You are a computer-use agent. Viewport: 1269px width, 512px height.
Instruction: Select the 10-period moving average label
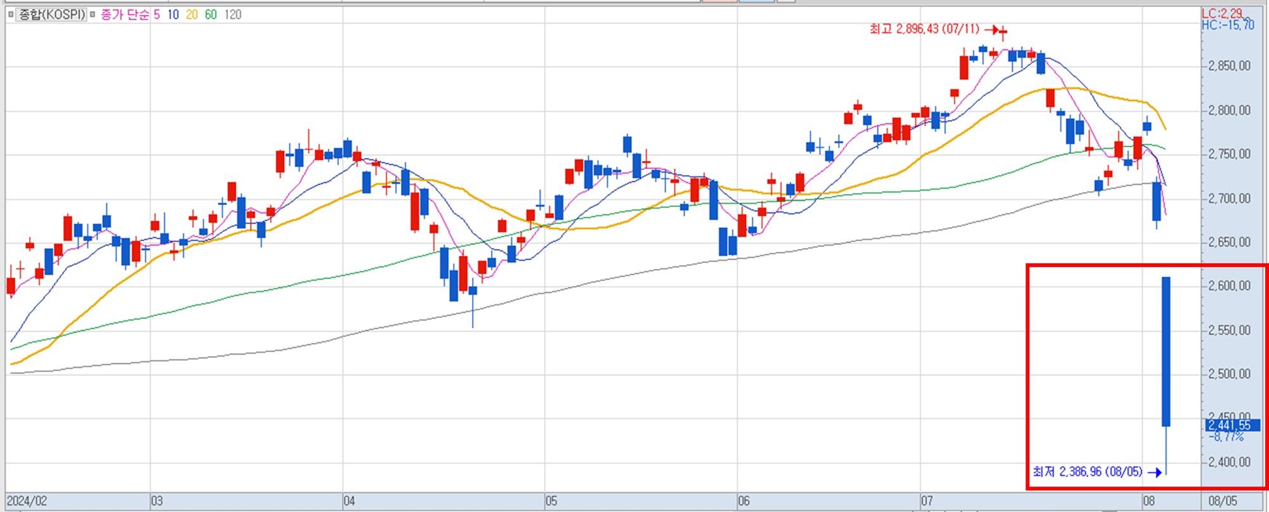(x=173, y=14)
